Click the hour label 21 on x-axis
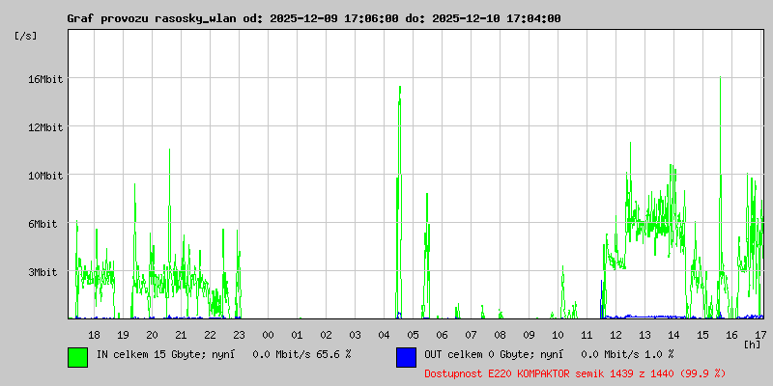The height and width of the screenshot is (386, 773). (x=181, y=335)
